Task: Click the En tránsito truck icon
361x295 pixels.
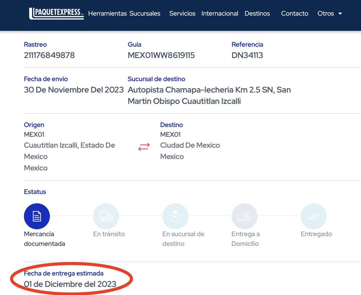Action: click(106, 216)
